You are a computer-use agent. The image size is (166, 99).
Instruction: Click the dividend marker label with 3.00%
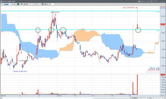tap(55, 12)
